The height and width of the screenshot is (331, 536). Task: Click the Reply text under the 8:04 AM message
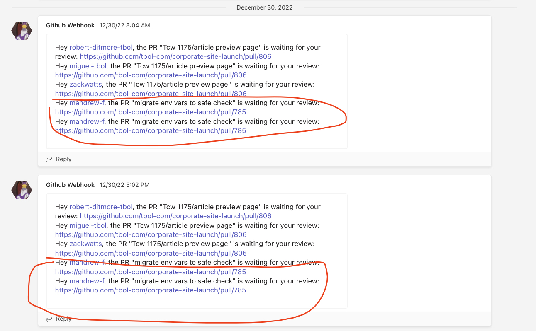pos(63,159)
